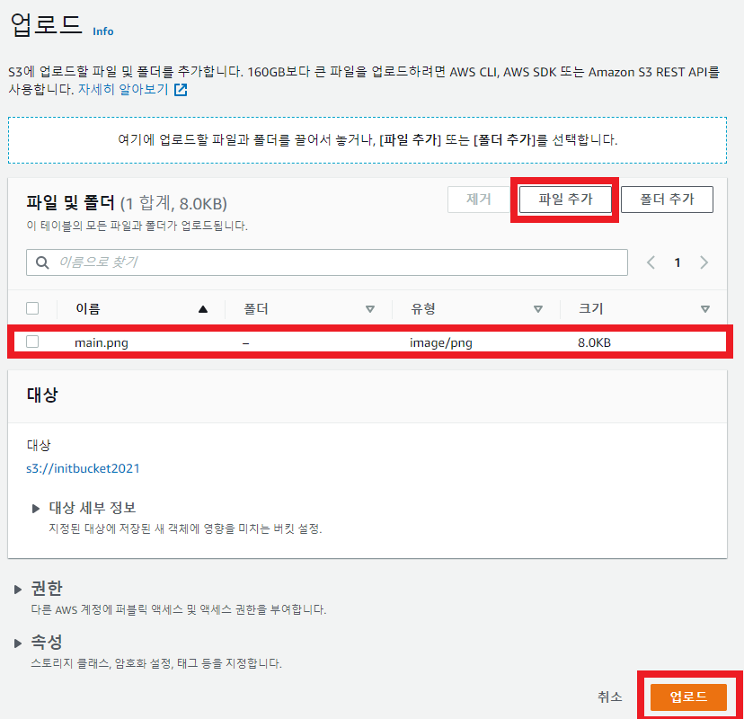Sort by 유형 column arrow
Viewport: 744px width, 719px height.
coord(538,309)
